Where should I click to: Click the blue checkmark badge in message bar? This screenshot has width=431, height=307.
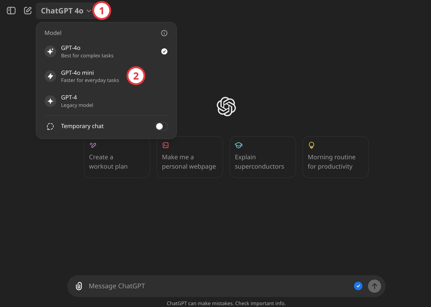click(358, 286)
